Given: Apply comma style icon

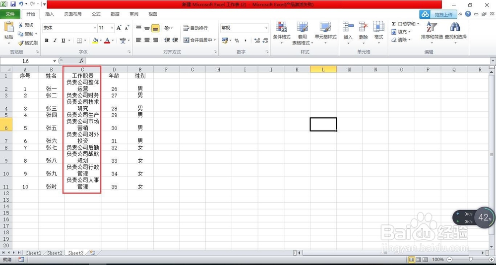Looking at the screenshot, I should [246, 41].
